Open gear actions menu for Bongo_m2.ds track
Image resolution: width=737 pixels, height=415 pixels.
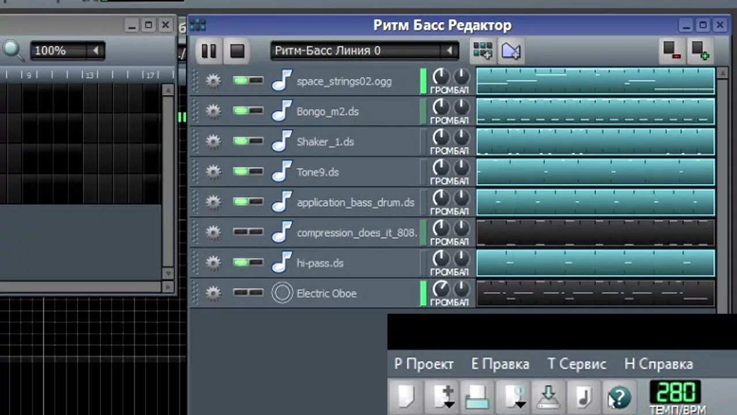pos(213,111)
